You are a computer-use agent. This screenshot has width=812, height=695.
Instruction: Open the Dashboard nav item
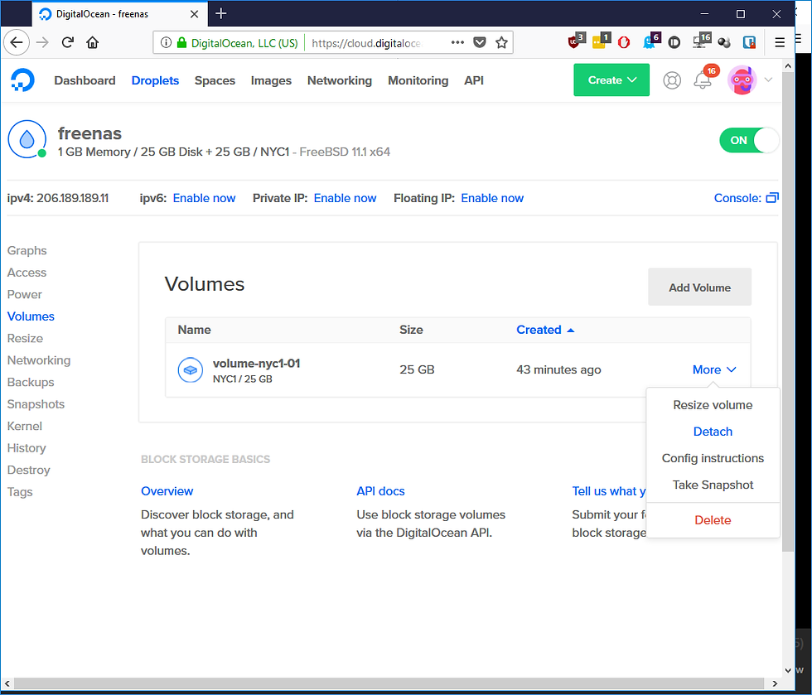tap(85, 80)
